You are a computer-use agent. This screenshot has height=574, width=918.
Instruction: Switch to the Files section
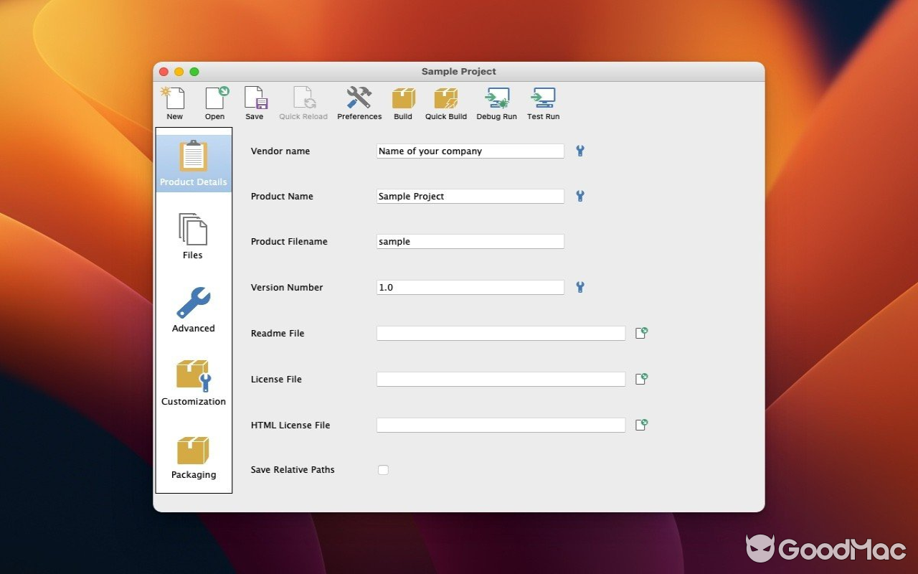coord(192,237)
